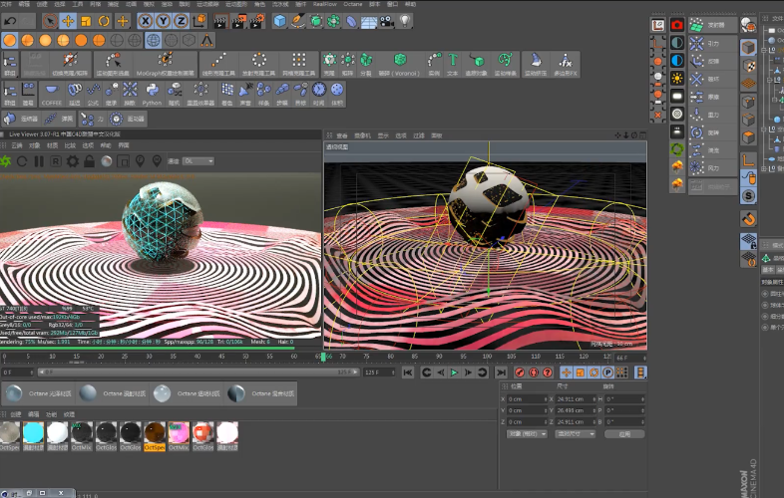Add a camera object from toolbar
Image resolution: width=784 pixels, height=498 pixels.
click(x=386, y=21)
